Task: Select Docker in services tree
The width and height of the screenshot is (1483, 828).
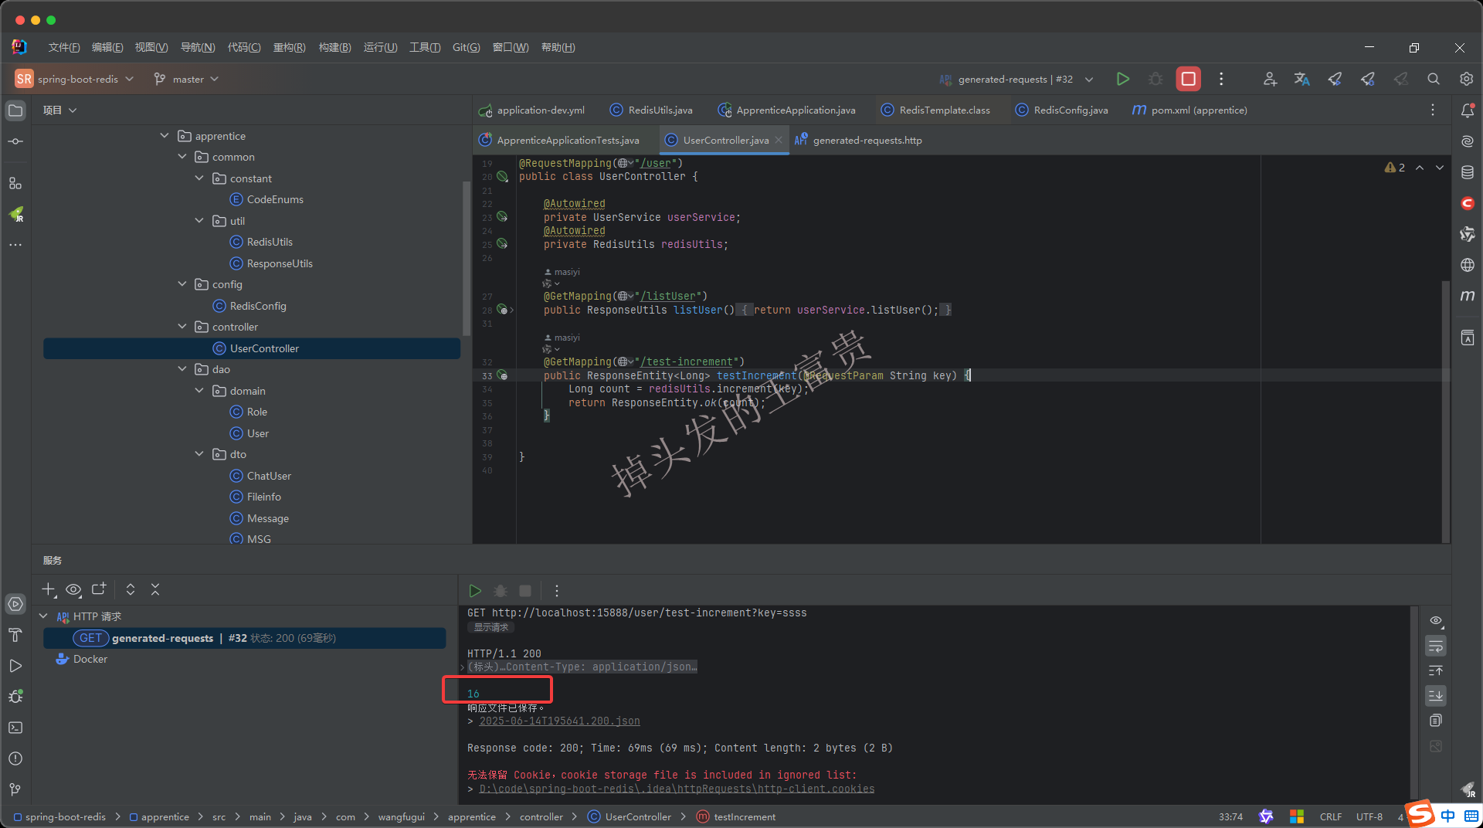Action: [x=90, y=659]
